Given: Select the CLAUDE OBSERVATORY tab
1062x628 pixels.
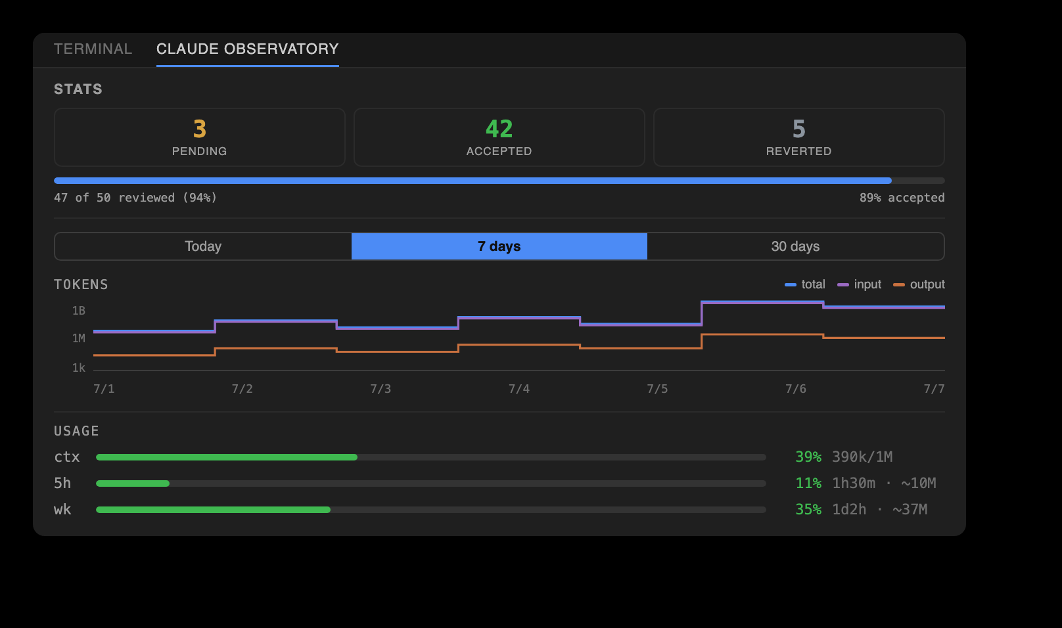Looking at the screenshot, I should [248, 49].
